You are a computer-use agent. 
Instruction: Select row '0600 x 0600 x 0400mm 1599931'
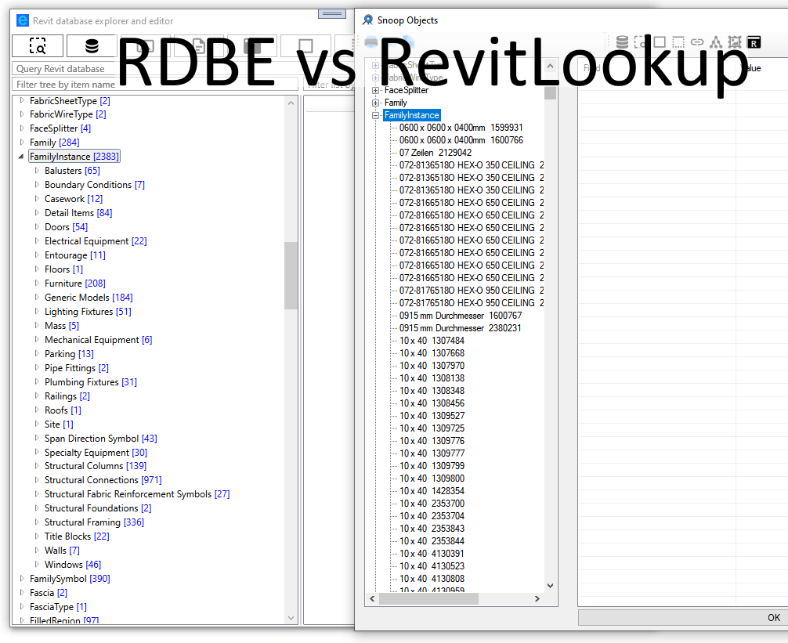[x=461, y=128]
